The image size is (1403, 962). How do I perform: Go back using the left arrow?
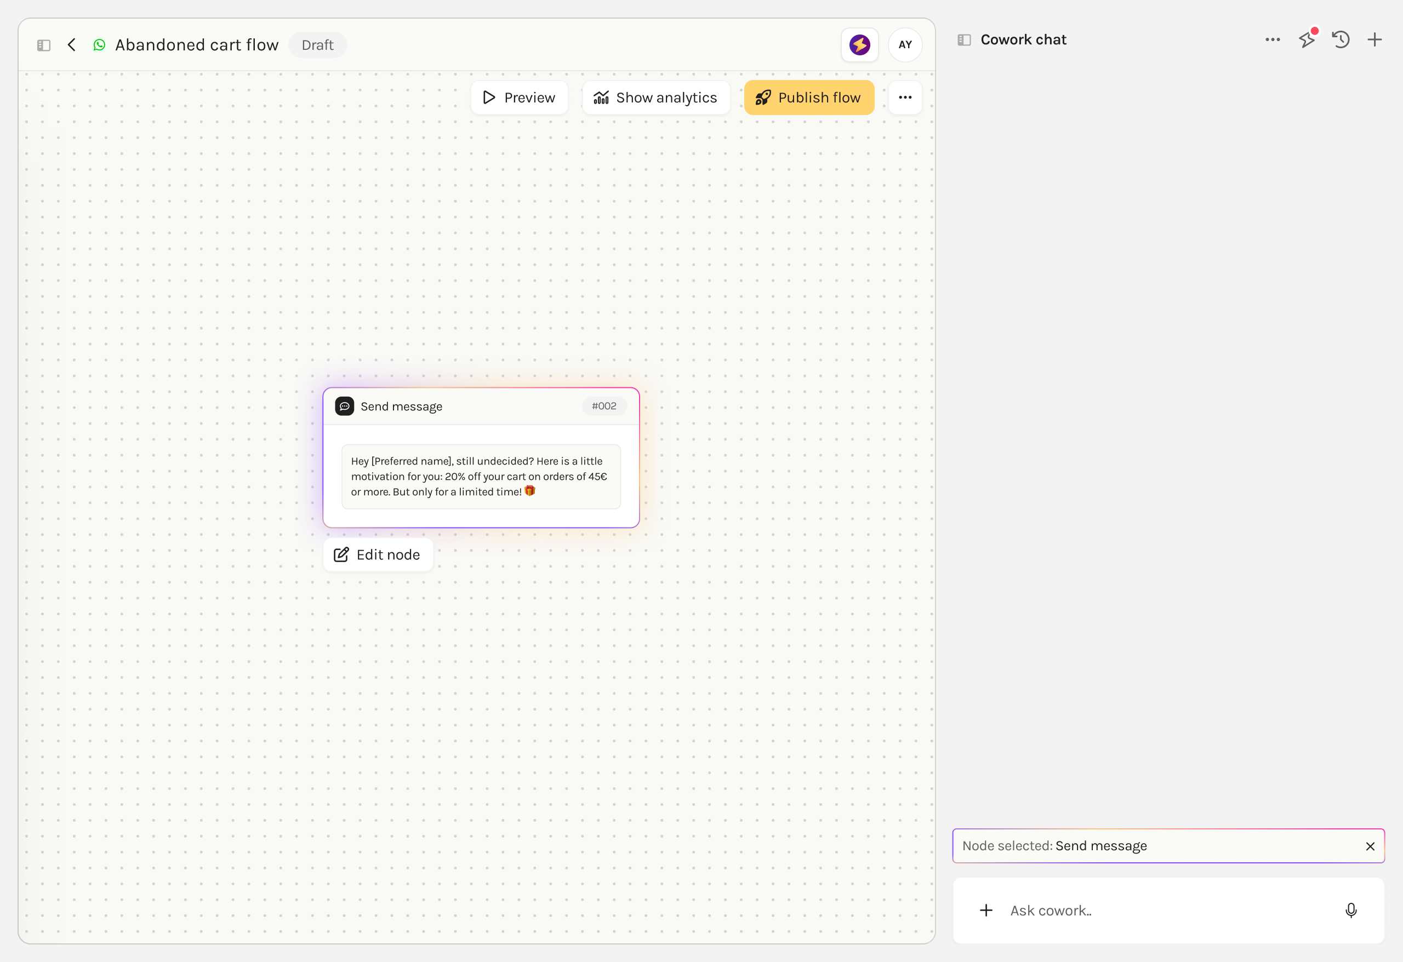pos(71,45)
